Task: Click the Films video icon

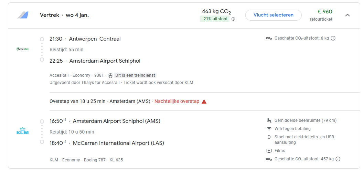Action: pos(269,151)
